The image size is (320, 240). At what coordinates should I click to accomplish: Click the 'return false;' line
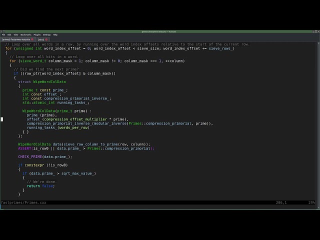point(41,186)
